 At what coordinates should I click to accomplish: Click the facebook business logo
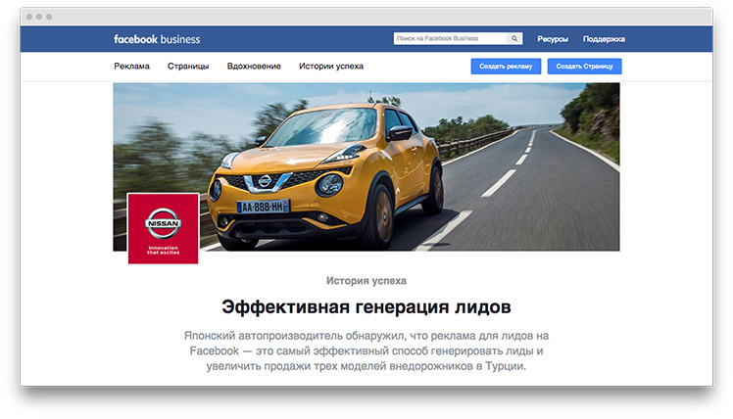[157, 39]
